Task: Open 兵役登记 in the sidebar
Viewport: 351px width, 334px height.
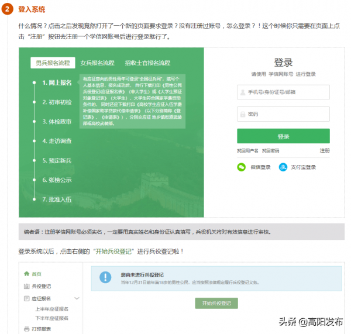Action: (x=41, y=286)
